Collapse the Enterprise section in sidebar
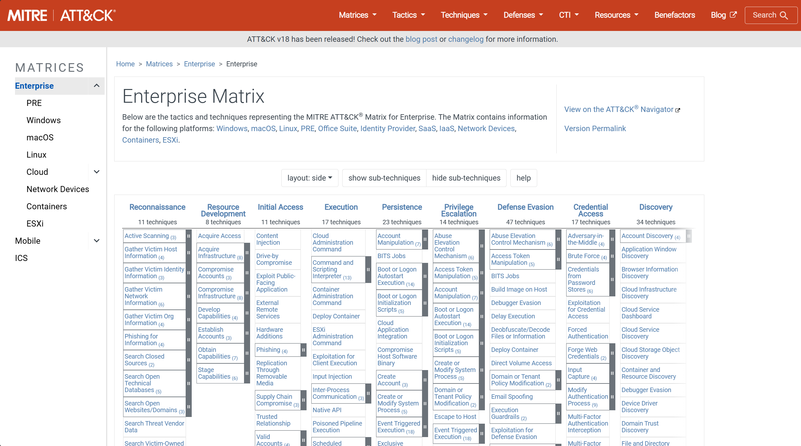 click(x=96, y=86)
